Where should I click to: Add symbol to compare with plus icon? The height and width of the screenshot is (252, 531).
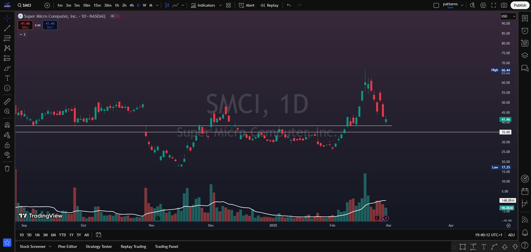click(47, 5)
